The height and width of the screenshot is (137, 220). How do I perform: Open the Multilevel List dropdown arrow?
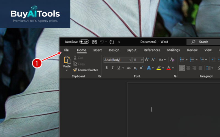point(206,60)
